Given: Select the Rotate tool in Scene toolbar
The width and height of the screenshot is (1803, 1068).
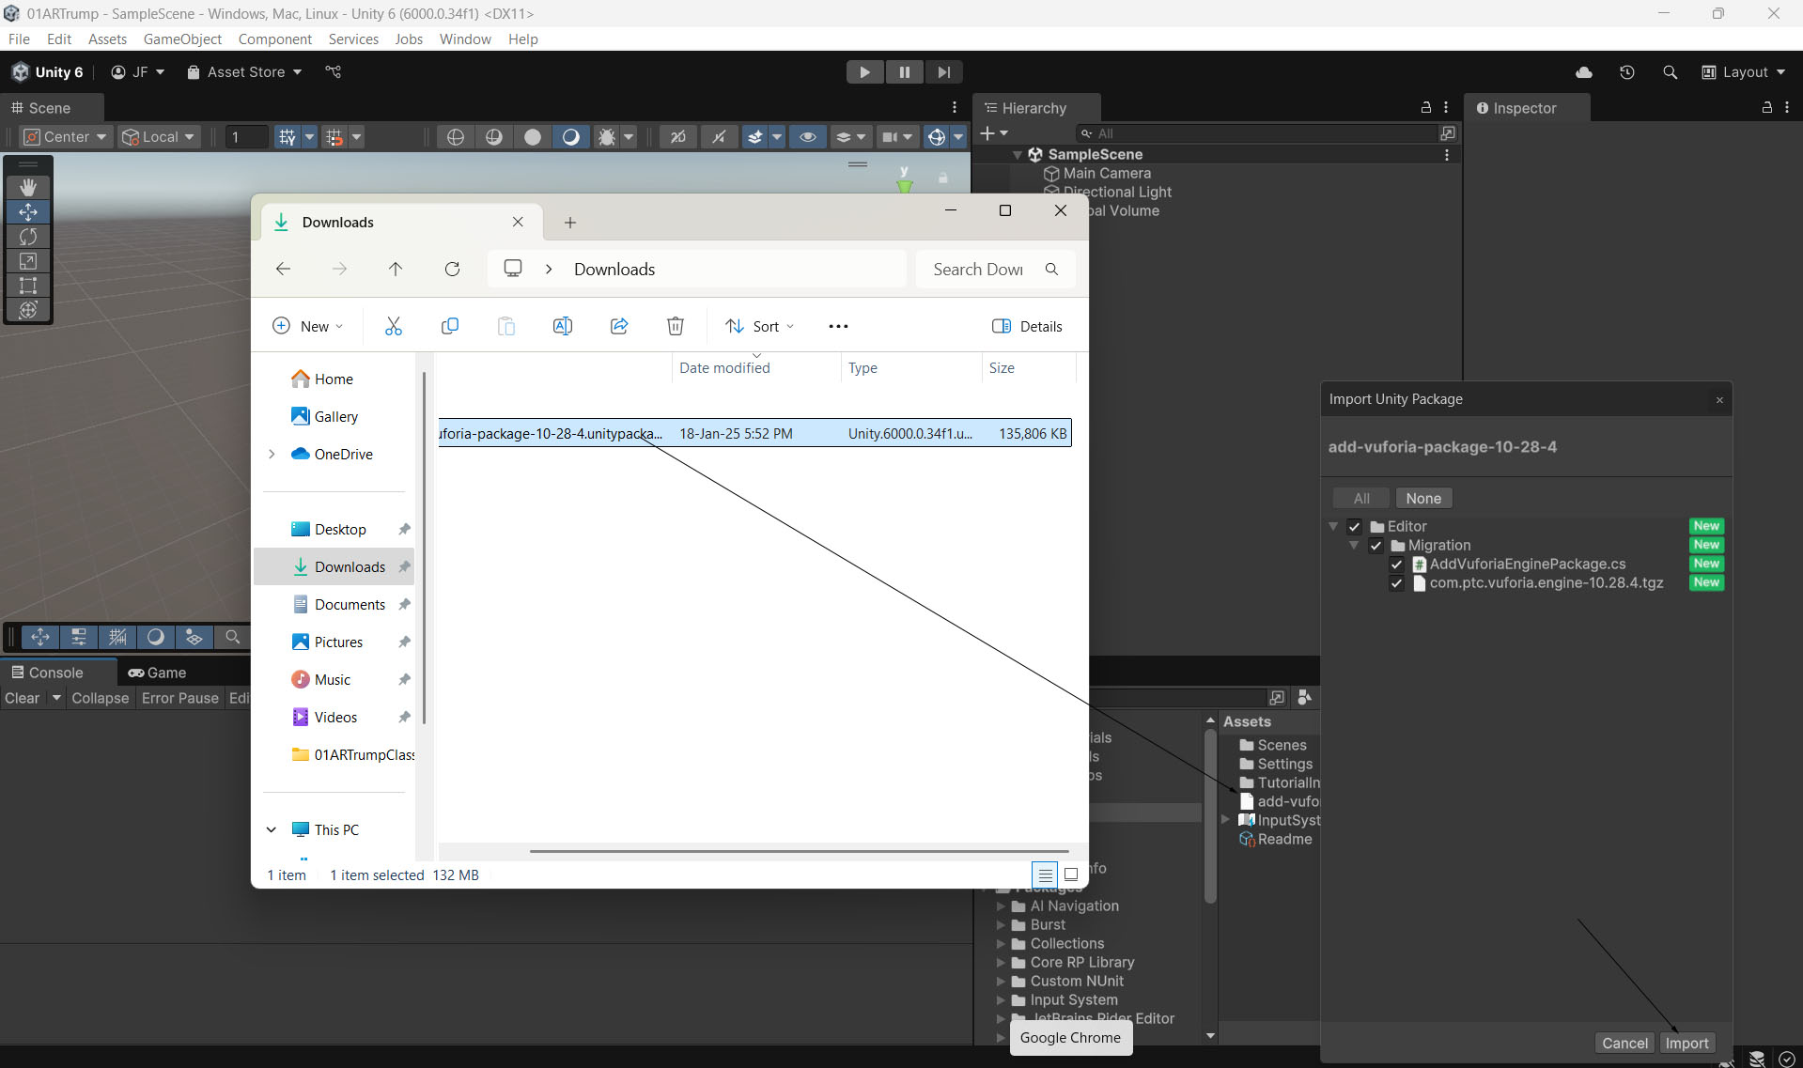Looking at the screenshot, I should 28,237.
